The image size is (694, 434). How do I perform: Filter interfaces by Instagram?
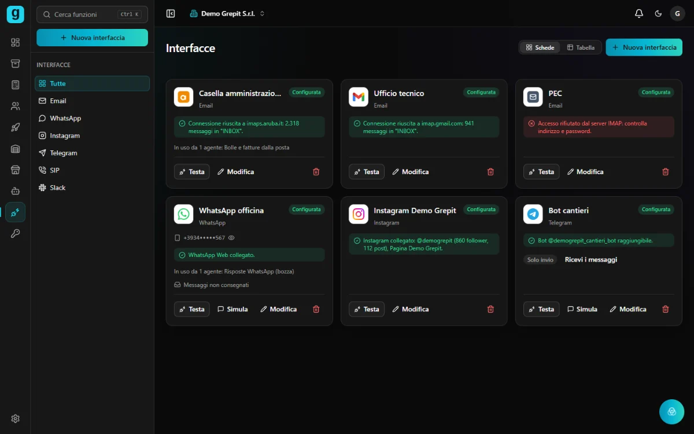pyautogui.click(x=92, y=135)
